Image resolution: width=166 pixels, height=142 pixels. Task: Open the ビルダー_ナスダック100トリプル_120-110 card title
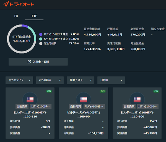coord(30,114)
